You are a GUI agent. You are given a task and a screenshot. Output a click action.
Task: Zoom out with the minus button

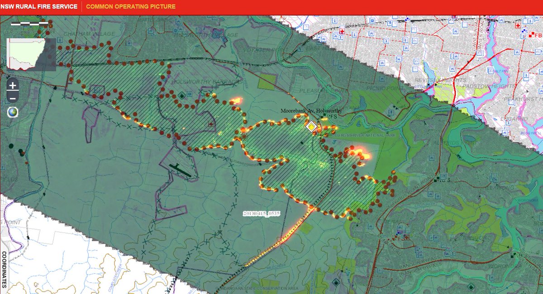13,98
